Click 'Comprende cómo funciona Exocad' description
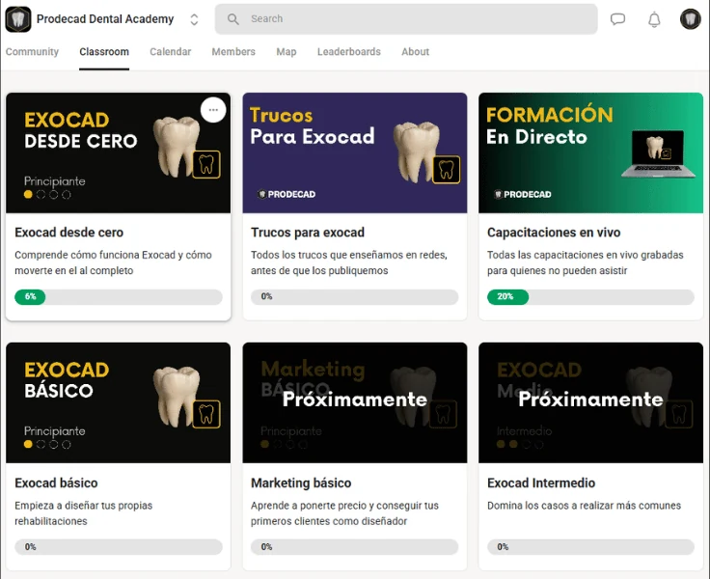Screen dimensions: 710x579 (113, 262)
